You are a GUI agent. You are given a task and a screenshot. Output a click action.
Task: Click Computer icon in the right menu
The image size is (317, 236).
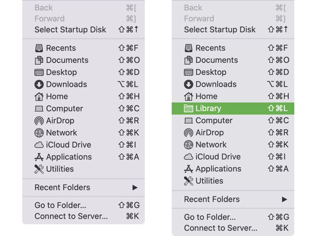[x=188, y=121]
